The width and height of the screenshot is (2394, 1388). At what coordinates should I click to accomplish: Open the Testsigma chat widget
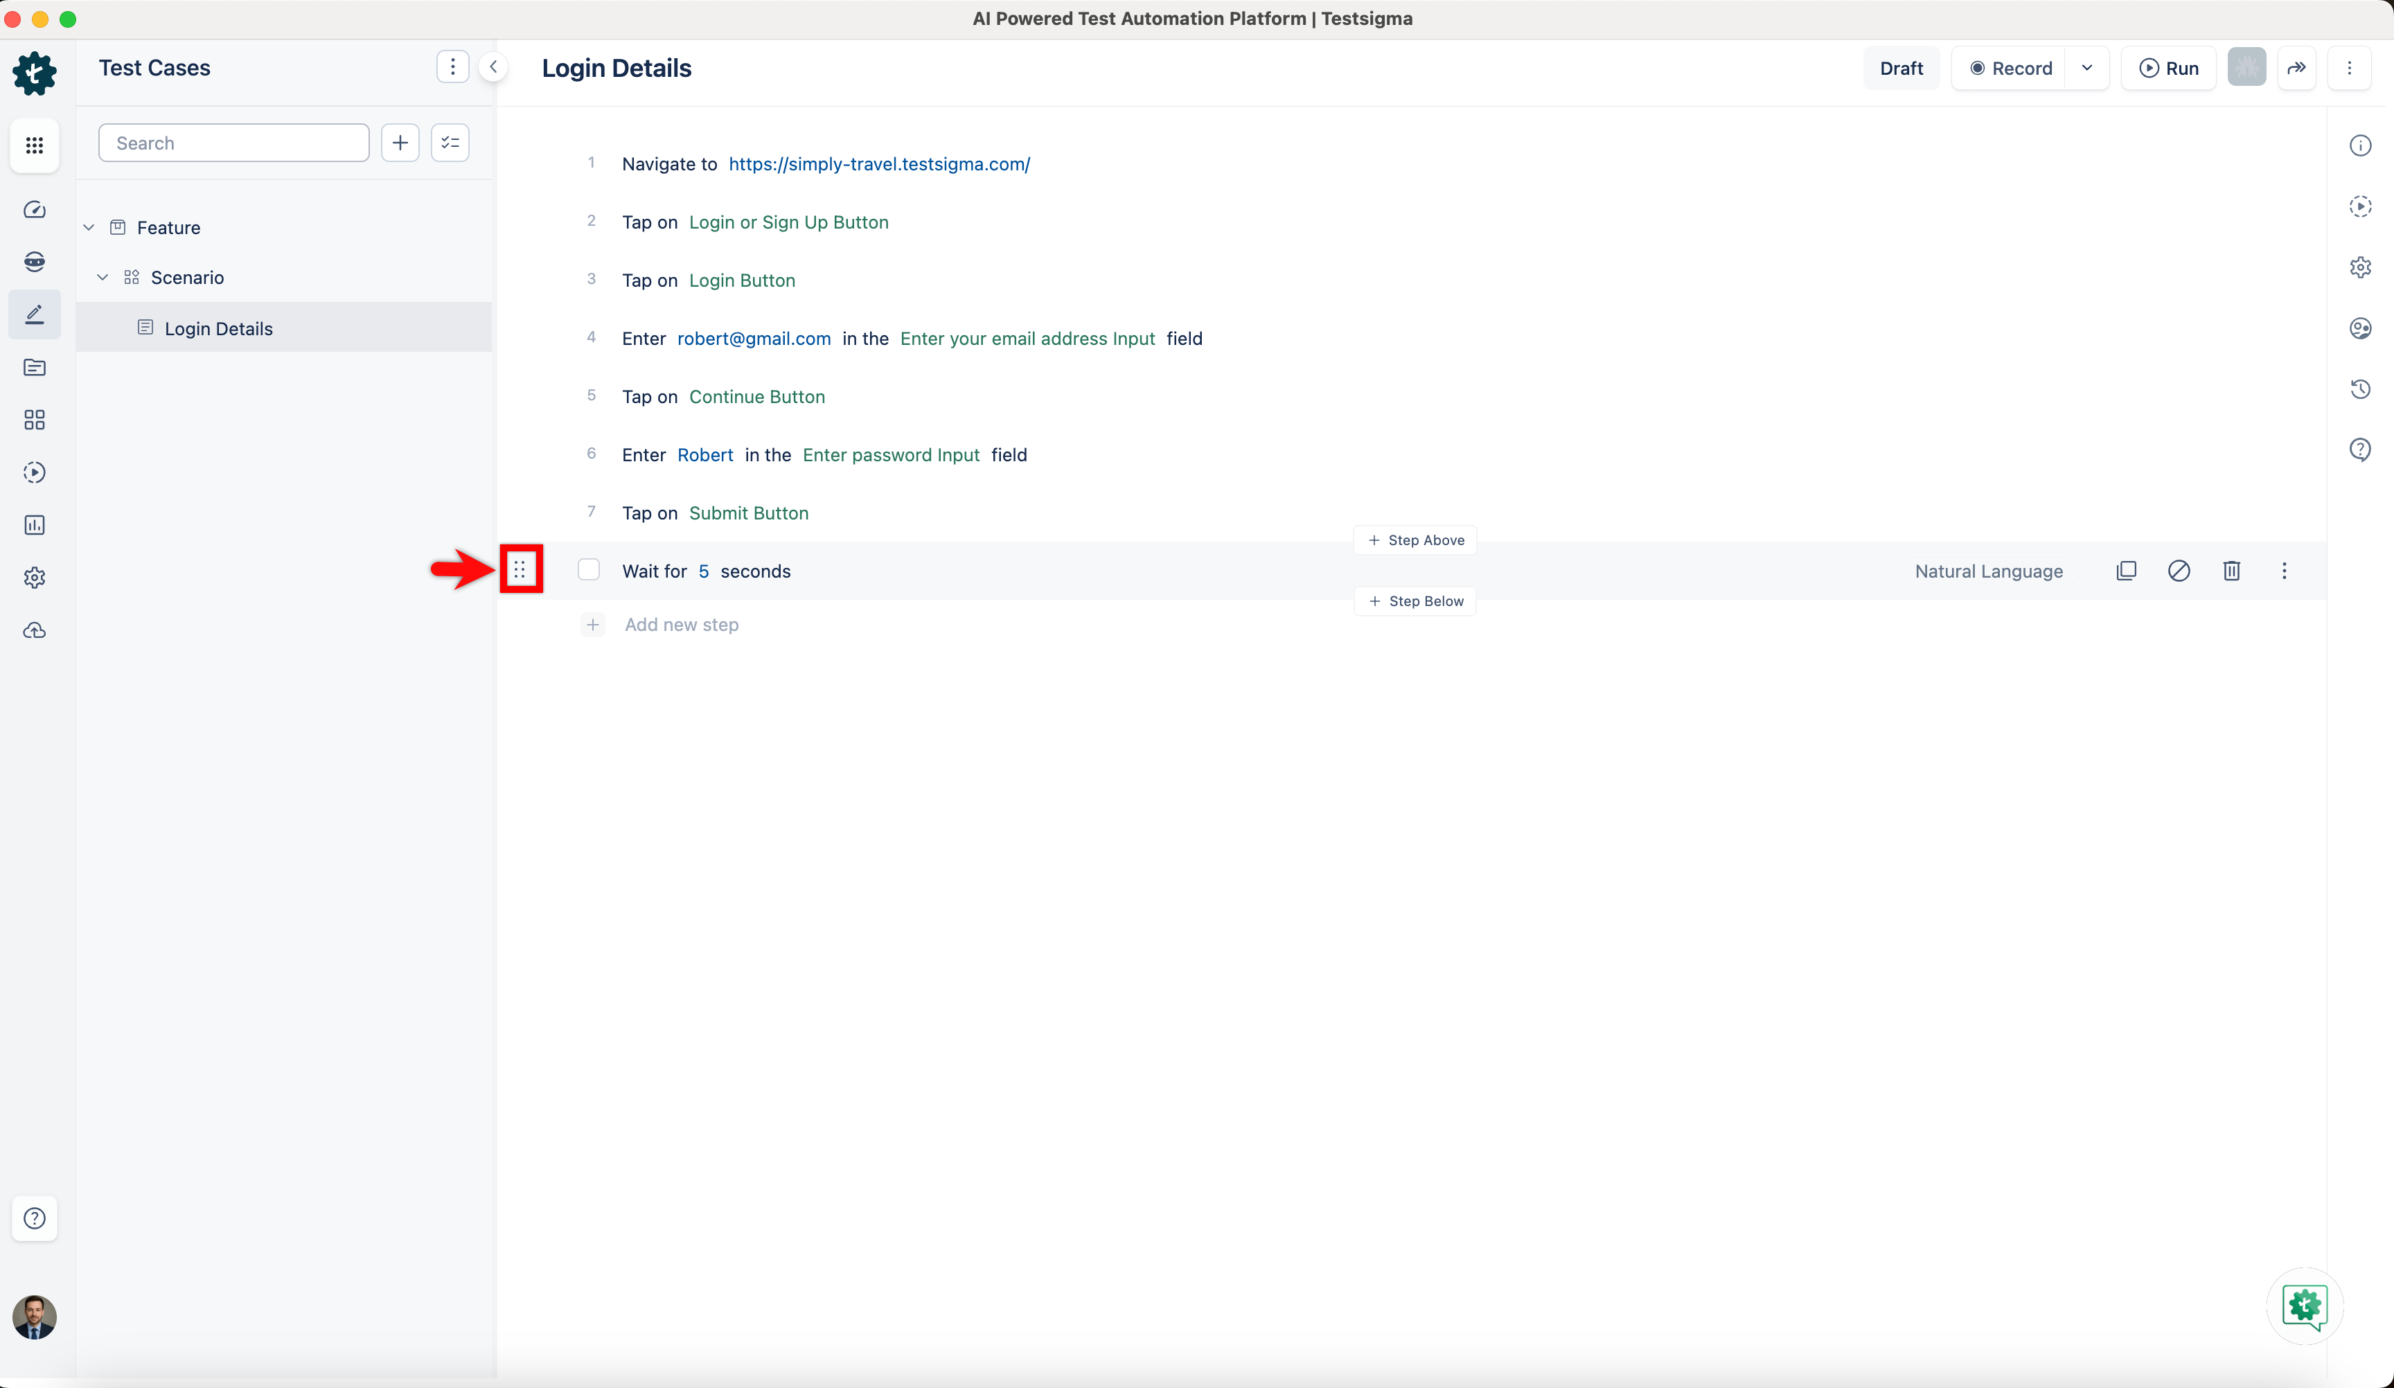(2305, 1306)
